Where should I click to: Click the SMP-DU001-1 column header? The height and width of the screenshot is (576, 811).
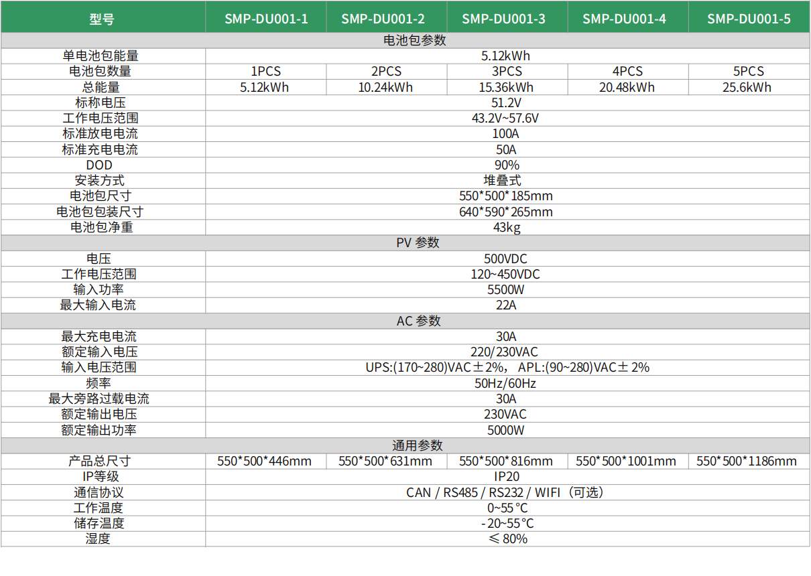[266, 19]
